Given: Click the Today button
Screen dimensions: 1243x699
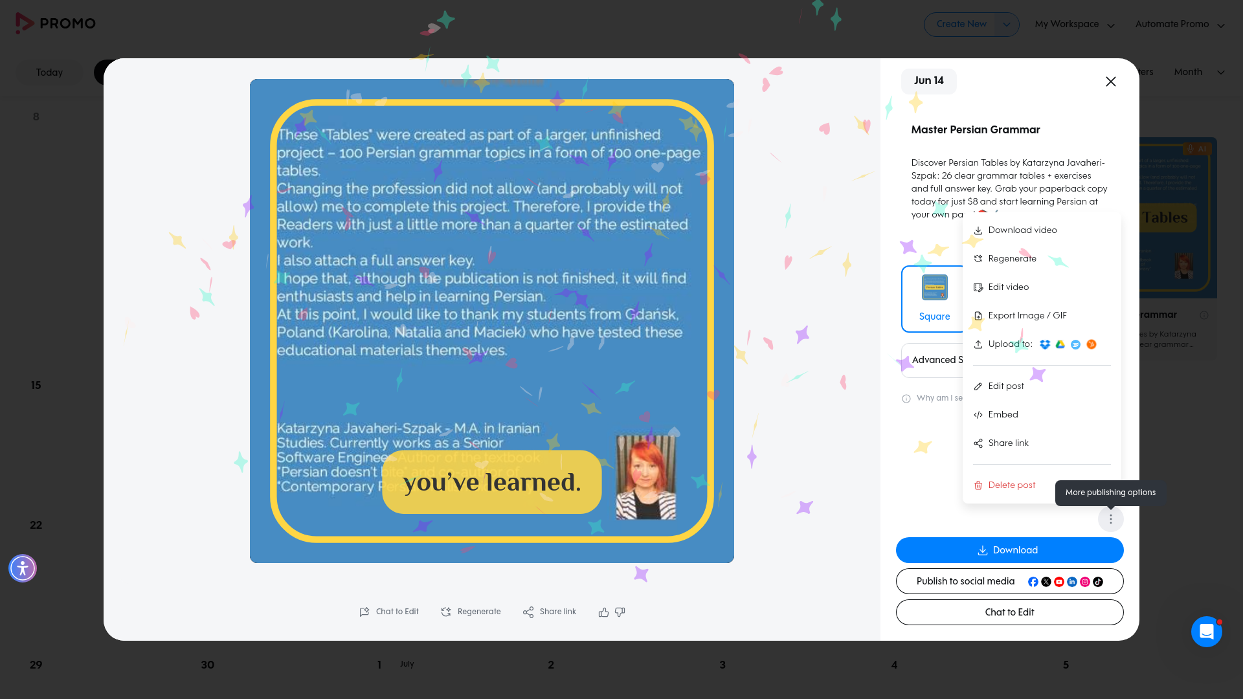Looking at the screenshot, I should tap(49, 72).
